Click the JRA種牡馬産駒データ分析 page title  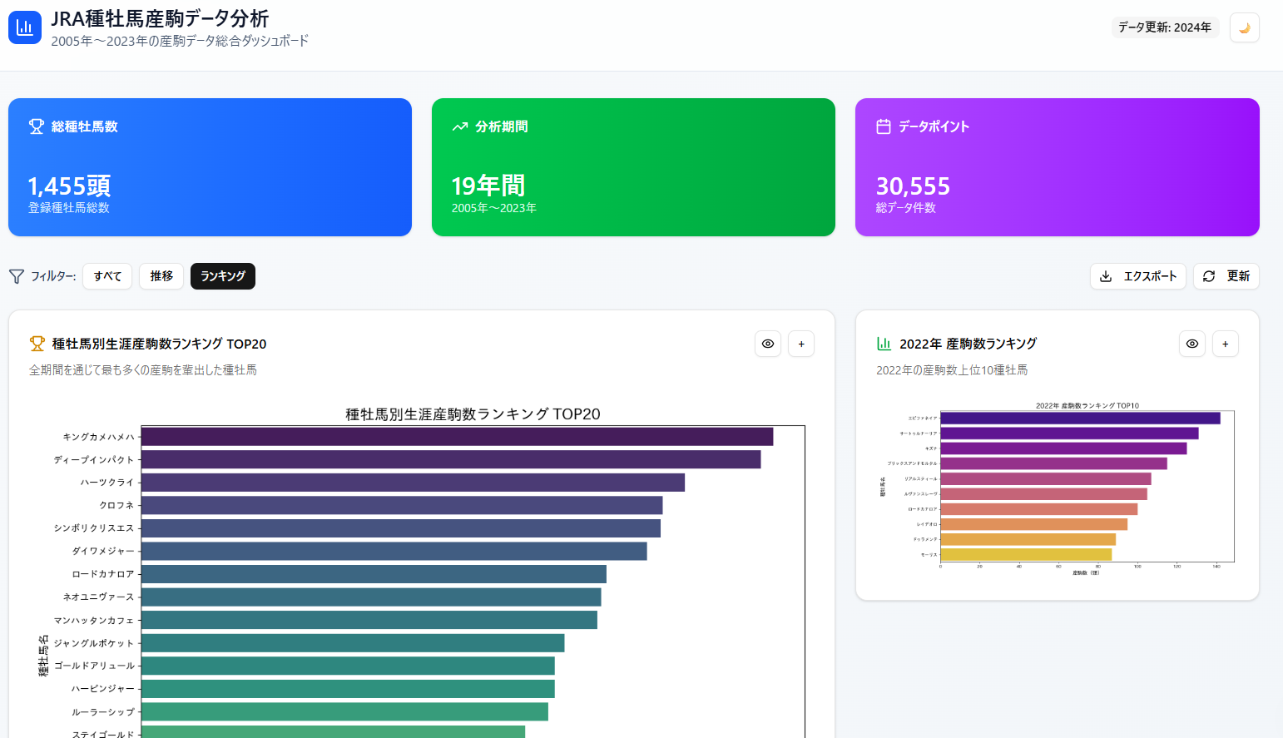click(x=160, y=18)
